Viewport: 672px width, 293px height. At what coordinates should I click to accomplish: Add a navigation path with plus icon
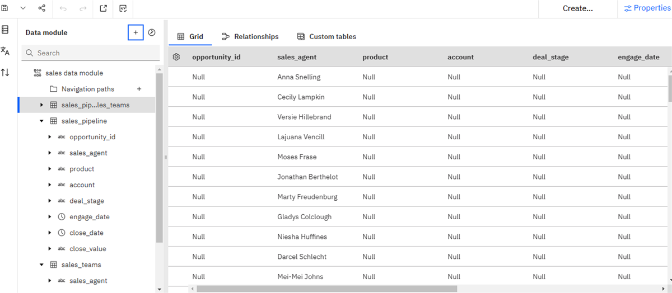click(x=139, y=89)
